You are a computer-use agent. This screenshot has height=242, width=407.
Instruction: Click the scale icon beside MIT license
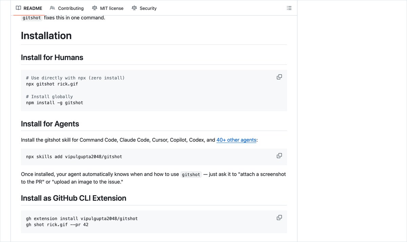pos(94,8)
